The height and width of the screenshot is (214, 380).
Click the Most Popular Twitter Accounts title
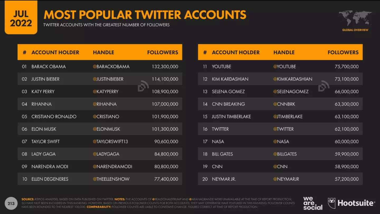(x=145, y=15)
